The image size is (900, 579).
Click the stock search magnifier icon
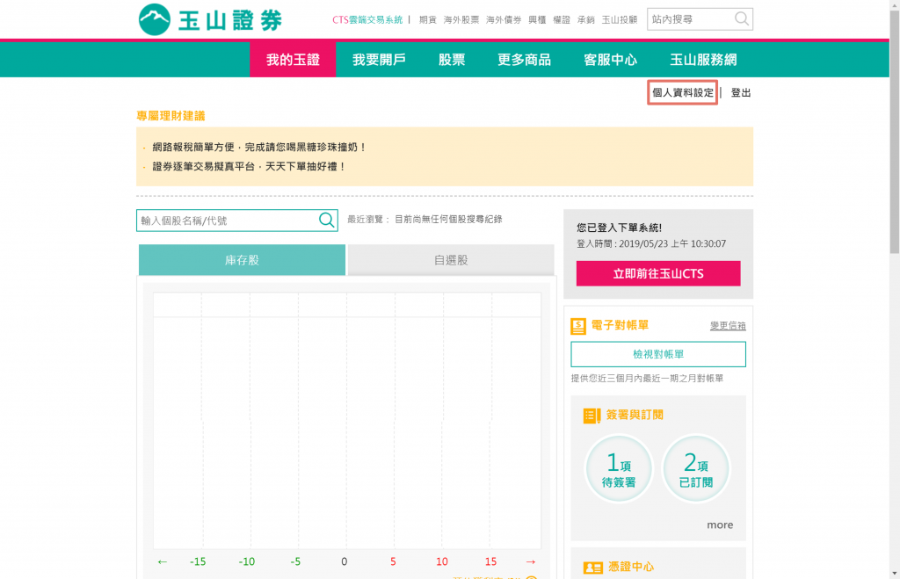coord(327,220)
